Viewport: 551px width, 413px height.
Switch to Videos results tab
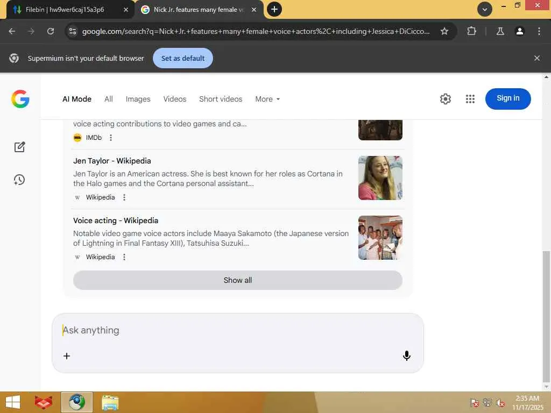point(175,99)
